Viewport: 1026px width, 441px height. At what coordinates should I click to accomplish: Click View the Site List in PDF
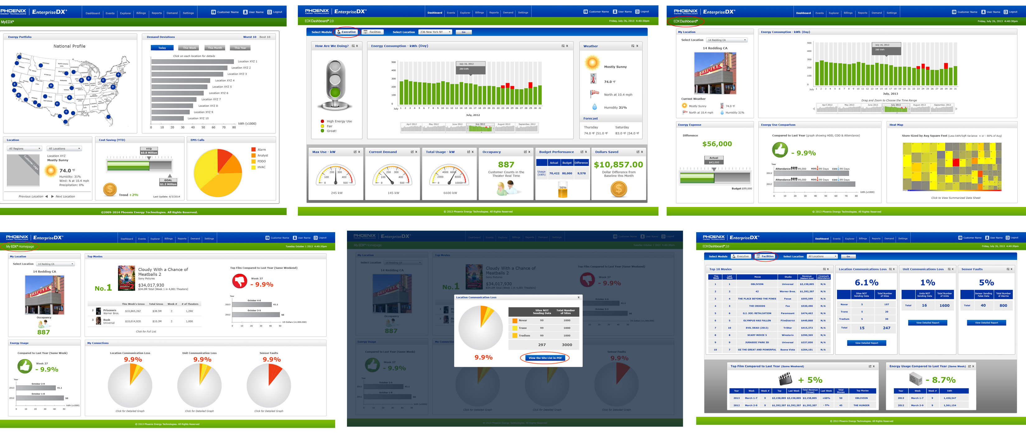545,358
